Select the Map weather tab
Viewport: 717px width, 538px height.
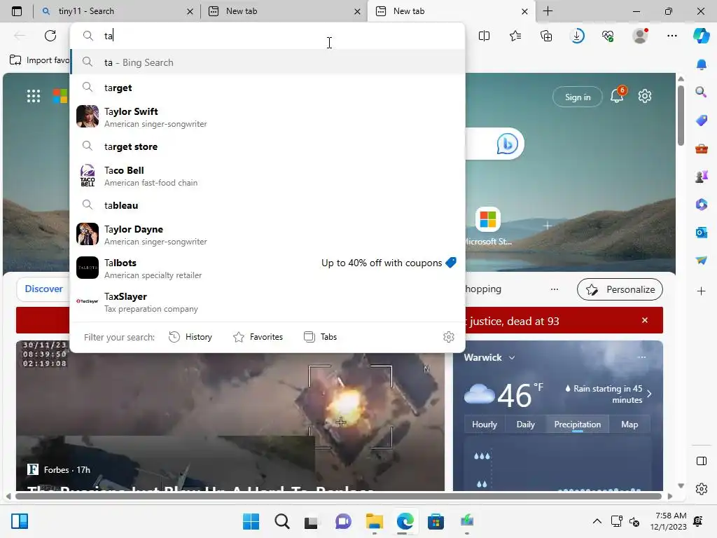(x=629, y=425)
